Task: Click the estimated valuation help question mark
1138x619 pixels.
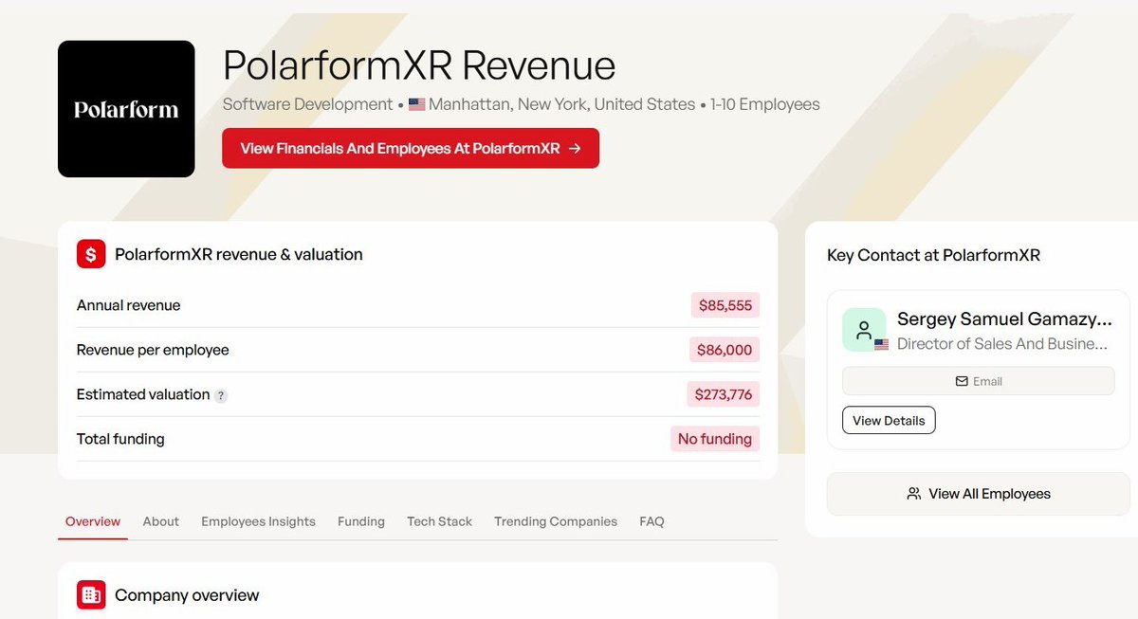Action: [x=221, y=395]
